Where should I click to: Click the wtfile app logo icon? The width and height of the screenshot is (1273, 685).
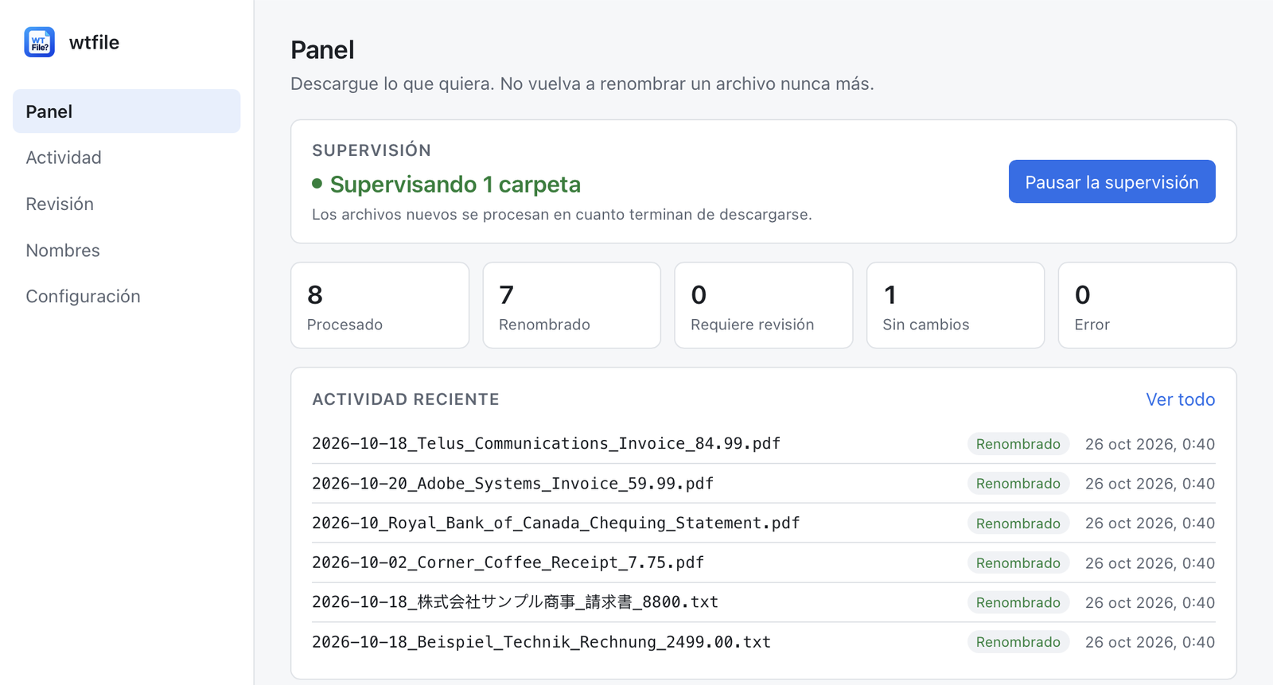39,42
